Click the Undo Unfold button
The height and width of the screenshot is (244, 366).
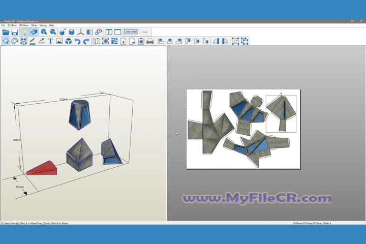[x=131, y=32]
